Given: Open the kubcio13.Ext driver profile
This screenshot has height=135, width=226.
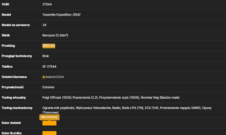Looking at the screenshot, I should 55,77.
